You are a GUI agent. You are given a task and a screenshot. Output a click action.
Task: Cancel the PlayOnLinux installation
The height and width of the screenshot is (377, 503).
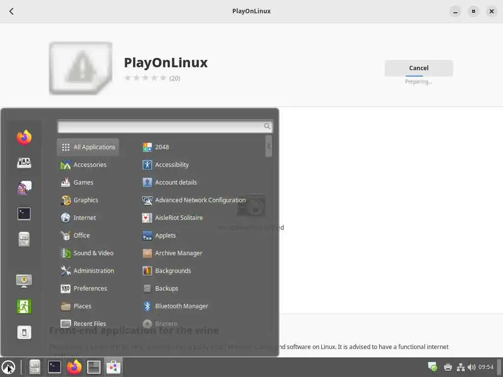(x=419, y=68)
